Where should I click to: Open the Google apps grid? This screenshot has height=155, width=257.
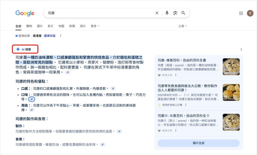pos(241,13)
